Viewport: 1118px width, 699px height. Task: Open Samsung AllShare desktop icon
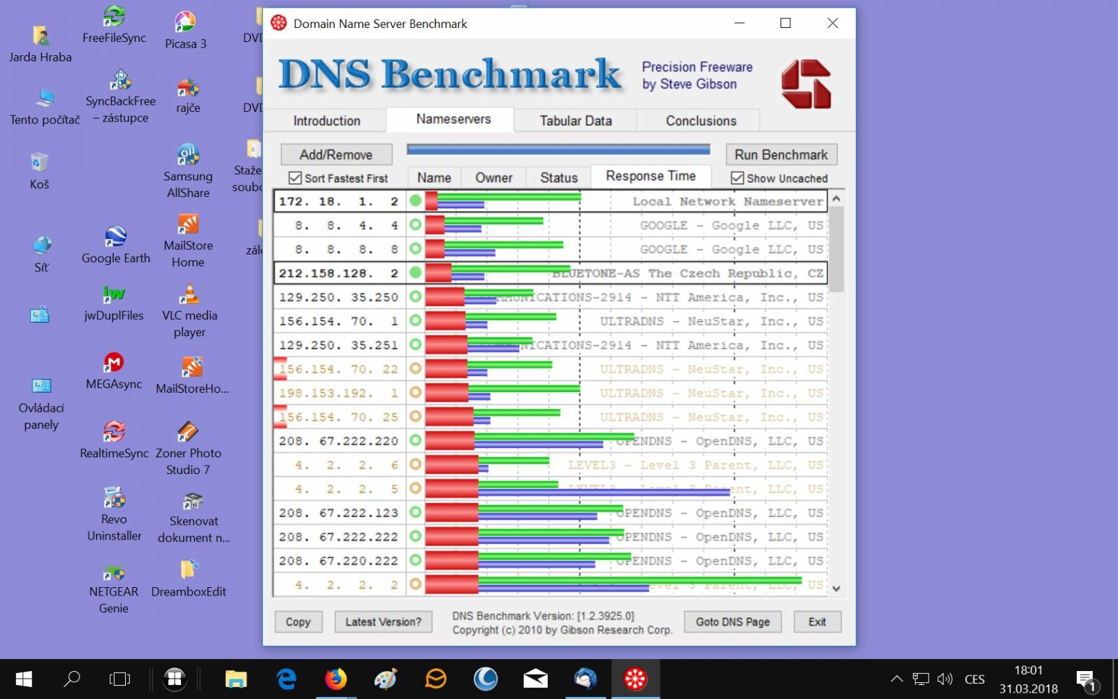(x=188, y=171)
